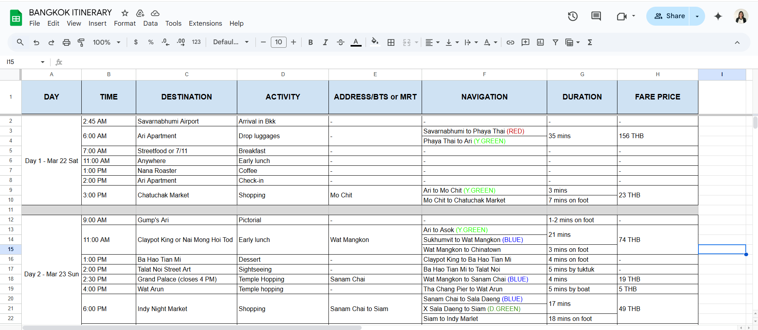This screenshot has height=330, width=758.
Task: Activate the paint format tool
Action: click(81, 42)
